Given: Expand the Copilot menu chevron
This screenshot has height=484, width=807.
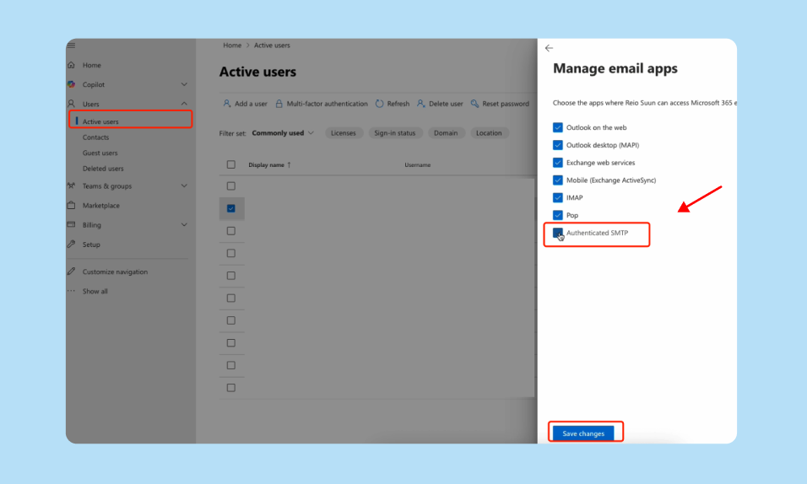Looking at the screenshot, I should (184, 84).
